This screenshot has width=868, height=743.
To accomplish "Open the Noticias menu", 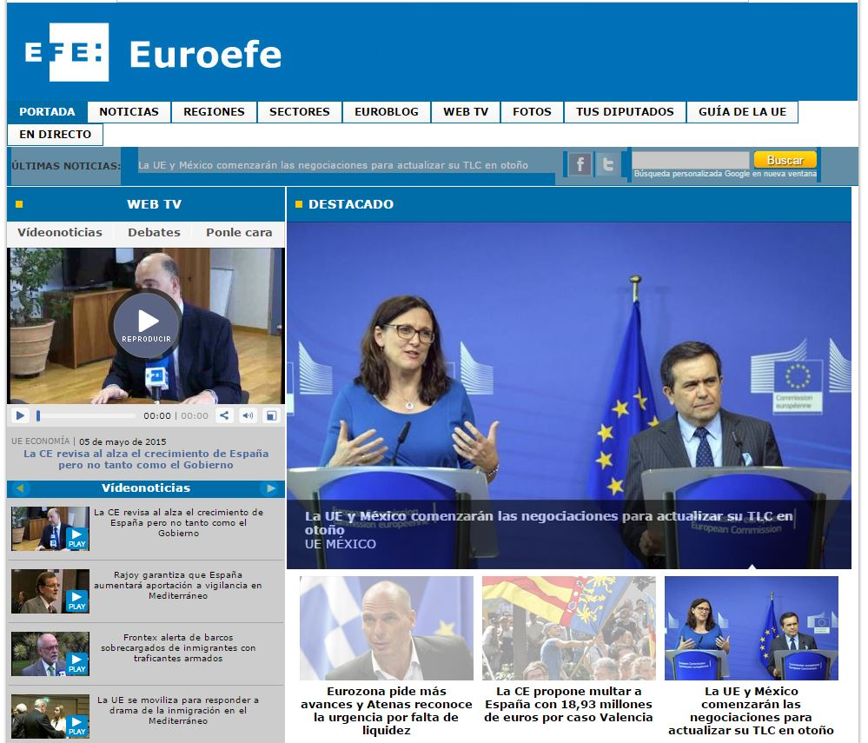I will (129, 112).
